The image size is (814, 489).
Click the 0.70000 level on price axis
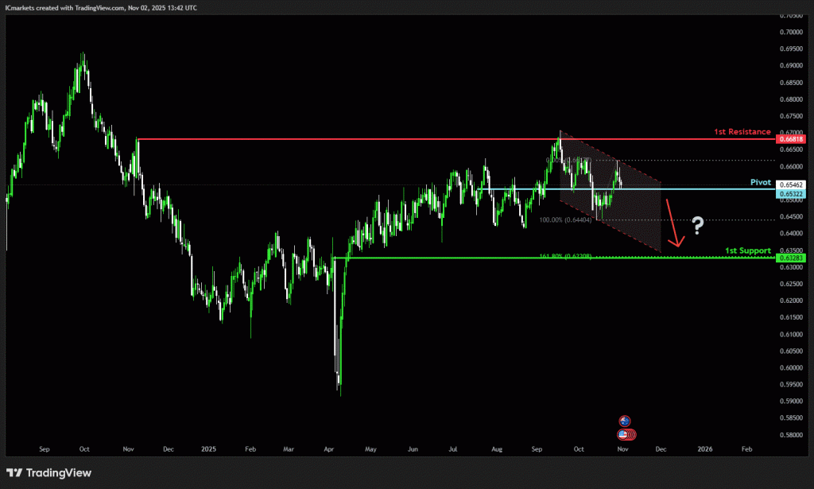tap(790, 32)
